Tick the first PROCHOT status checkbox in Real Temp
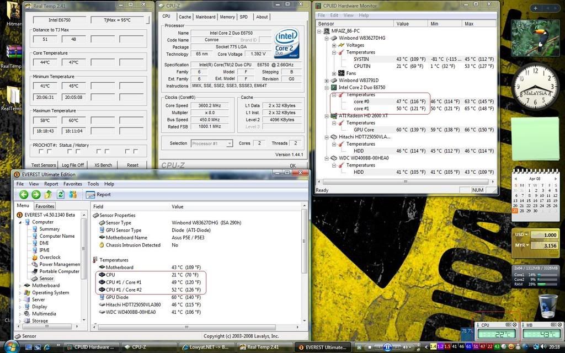The image size is (565, 353). (x=41, y=151)
